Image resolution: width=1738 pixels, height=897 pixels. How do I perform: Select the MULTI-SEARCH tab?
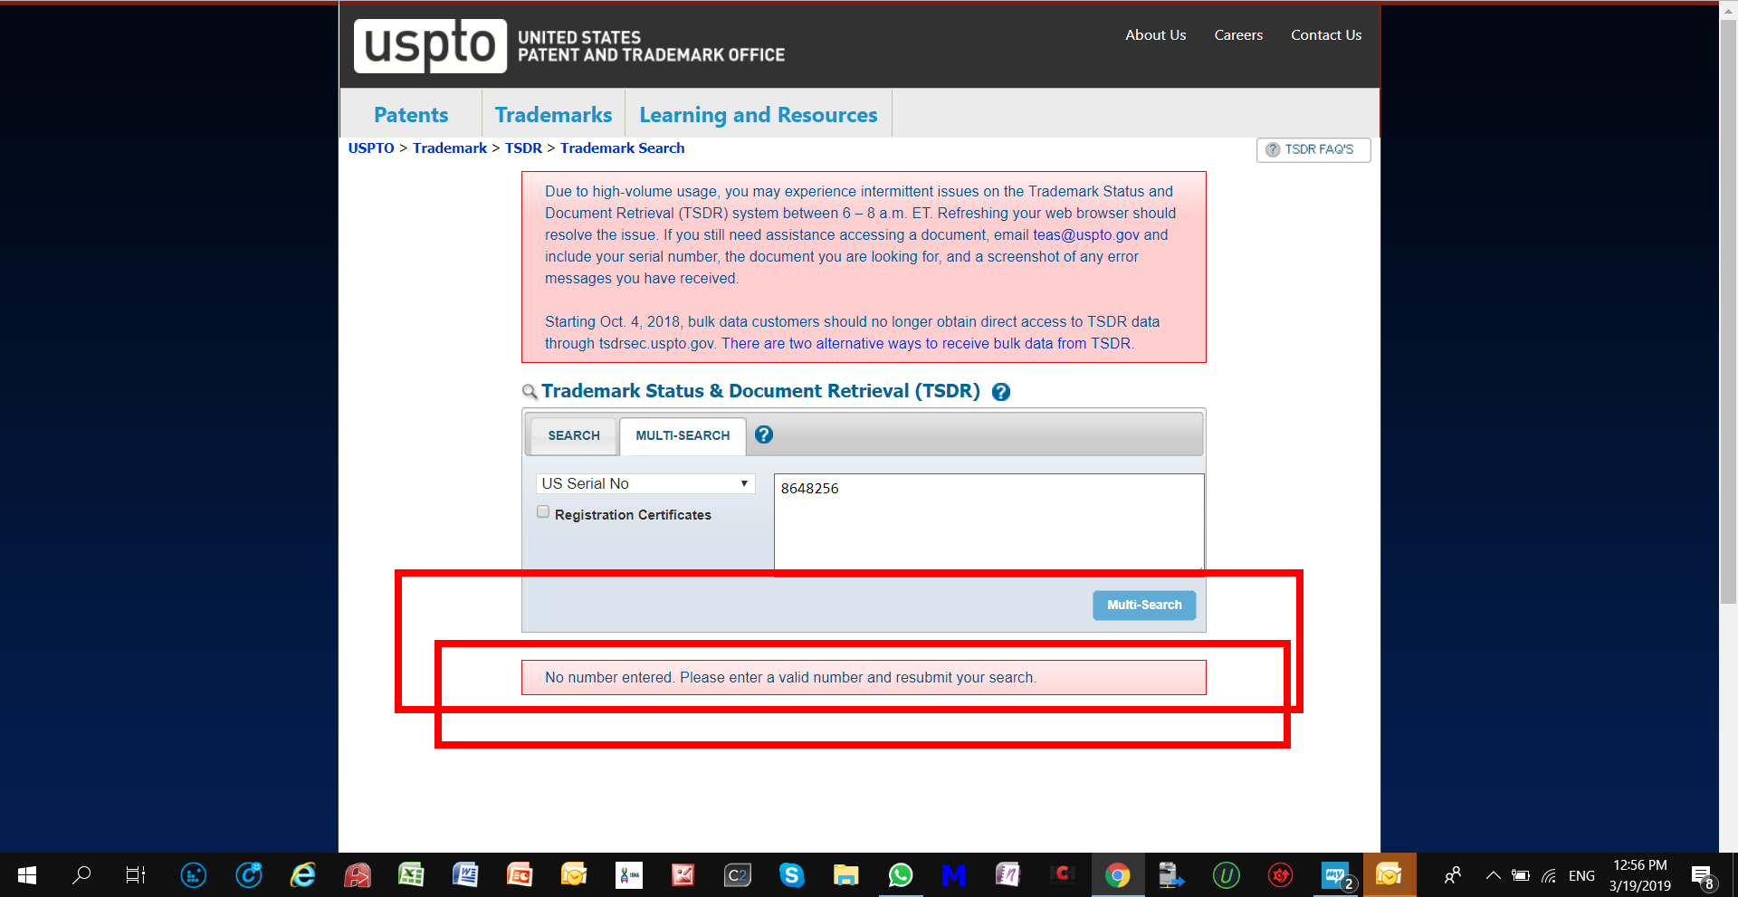683,435
